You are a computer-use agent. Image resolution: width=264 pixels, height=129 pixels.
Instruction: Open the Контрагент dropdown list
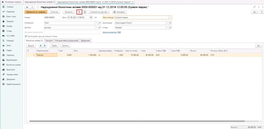tap(96, 23)
